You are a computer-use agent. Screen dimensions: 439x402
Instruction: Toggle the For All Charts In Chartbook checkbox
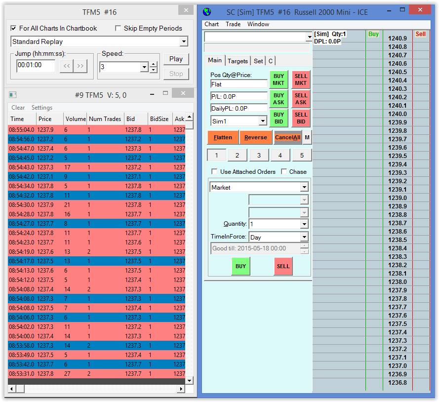pos(13,28)
